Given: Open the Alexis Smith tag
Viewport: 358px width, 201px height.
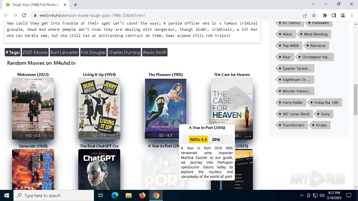Looking at the screenshot, I should point(155,52).
